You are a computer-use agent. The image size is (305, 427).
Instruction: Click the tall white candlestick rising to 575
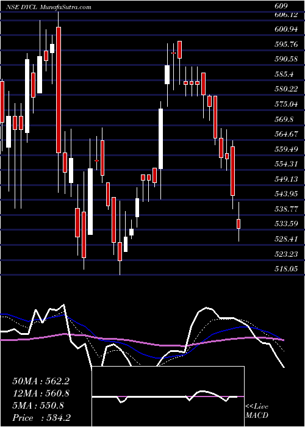click(161, 139)
